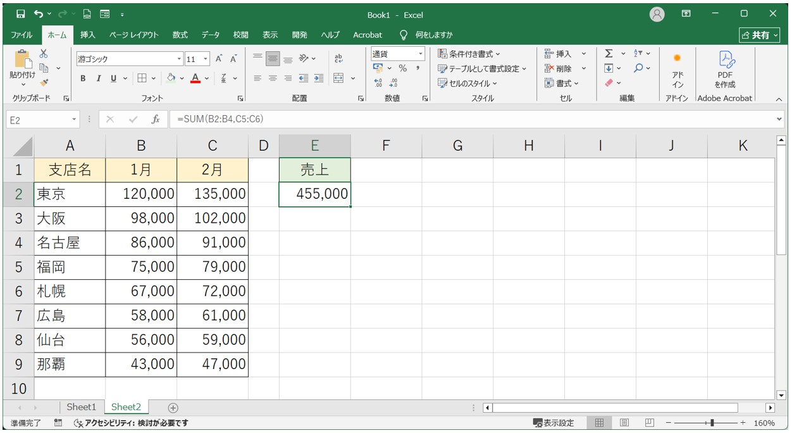The height and width of the screenshot is (433, 792).
Task: Toggle align left horizontal alignment
Action: (x=257, y=78)
